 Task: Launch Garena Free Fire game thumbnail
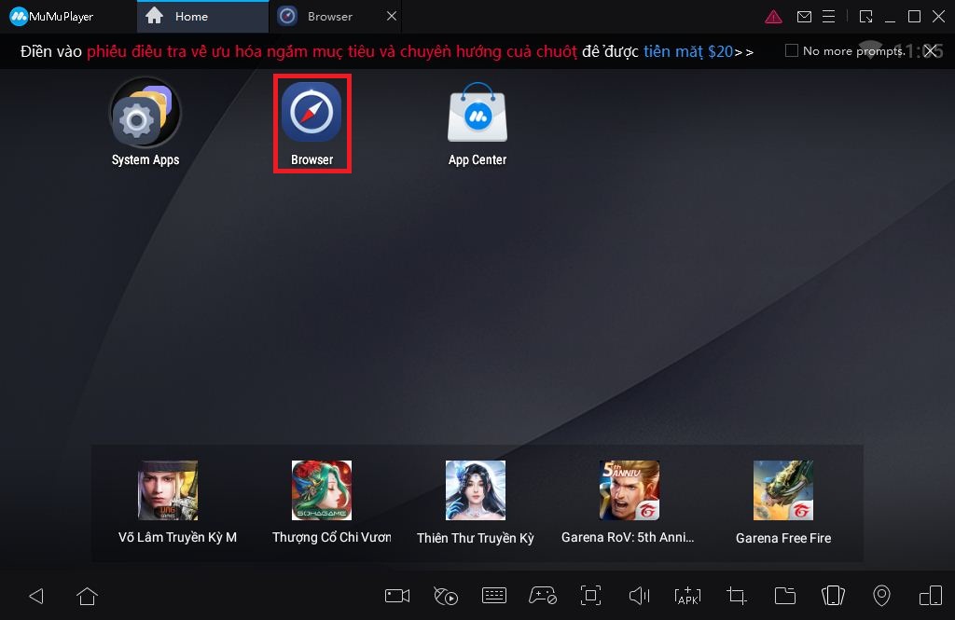click(783, 490)
